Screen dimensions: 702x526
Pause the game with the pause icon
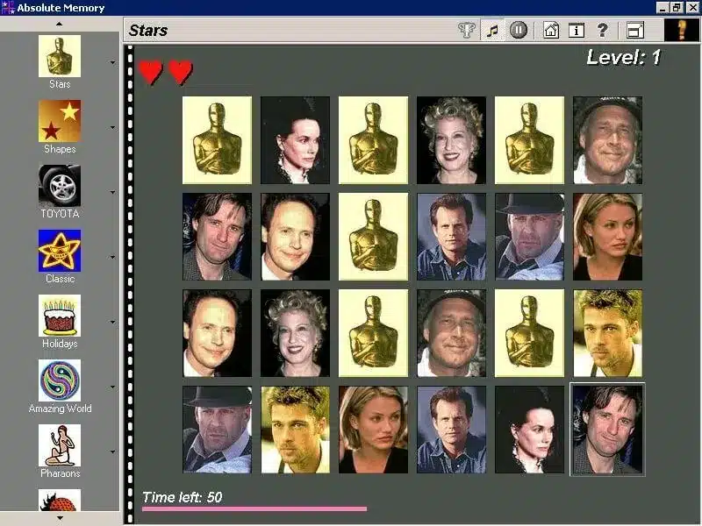(519, 29)
